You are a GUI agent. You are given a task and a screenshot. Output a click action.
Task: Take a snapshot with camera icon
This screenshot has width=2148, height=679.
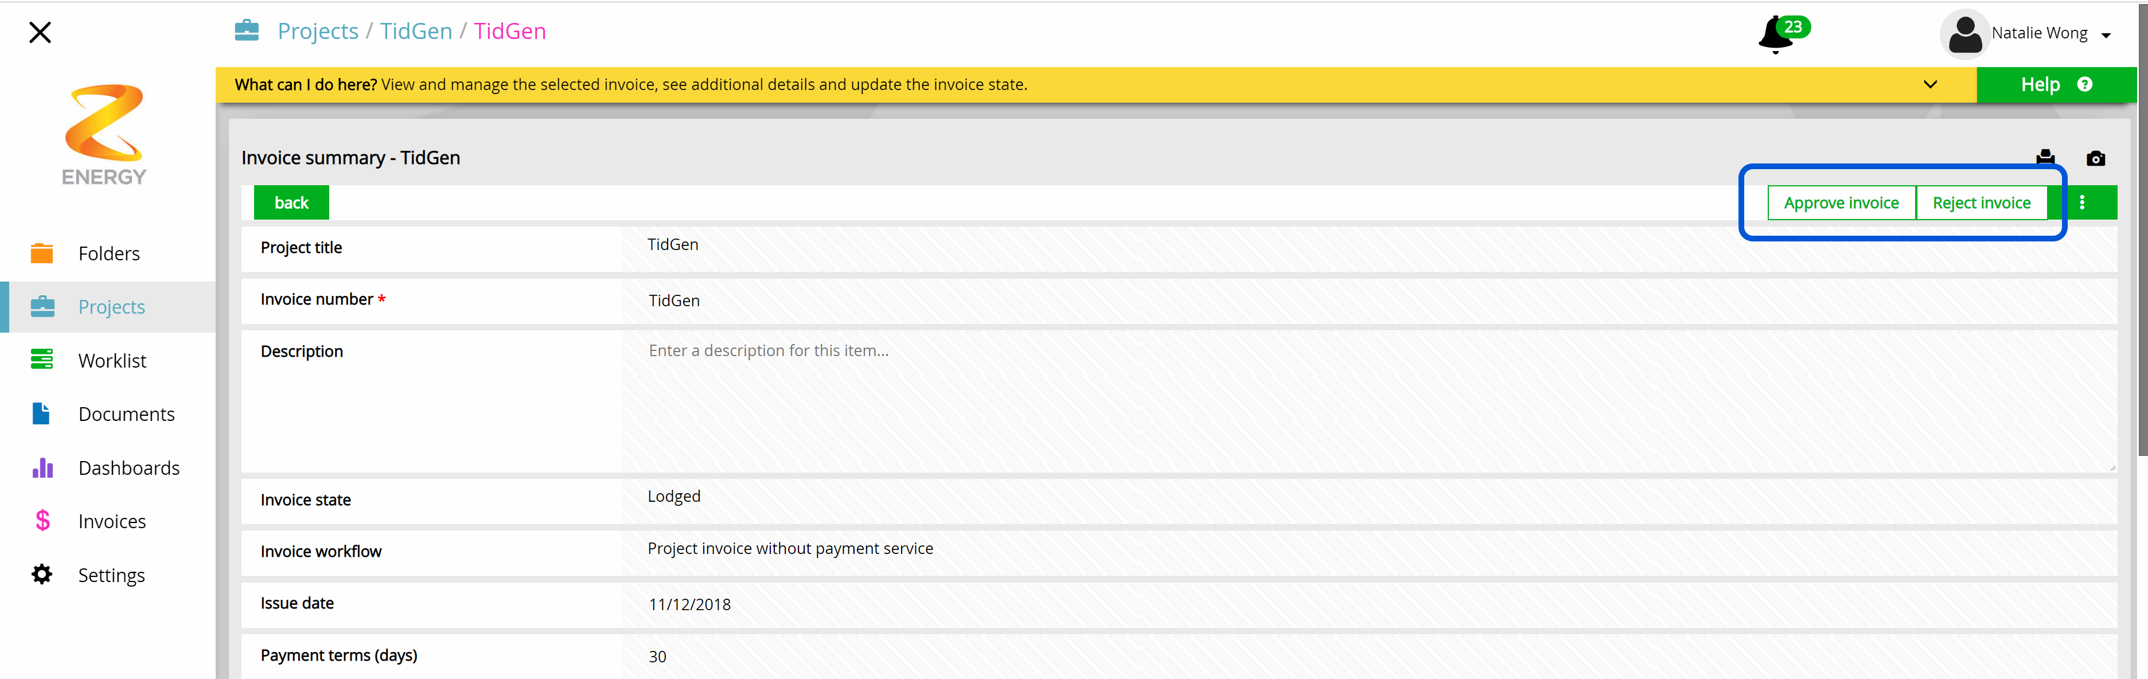pos(2095,158)
